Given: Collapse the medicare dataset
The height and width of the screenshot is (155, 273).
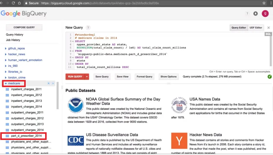Looking at the screenshot, I should click(6, 84).
